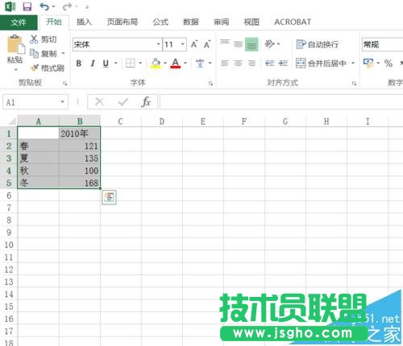
Task: Toggle 自动换行 wrap text
Action: click(318, 44)
